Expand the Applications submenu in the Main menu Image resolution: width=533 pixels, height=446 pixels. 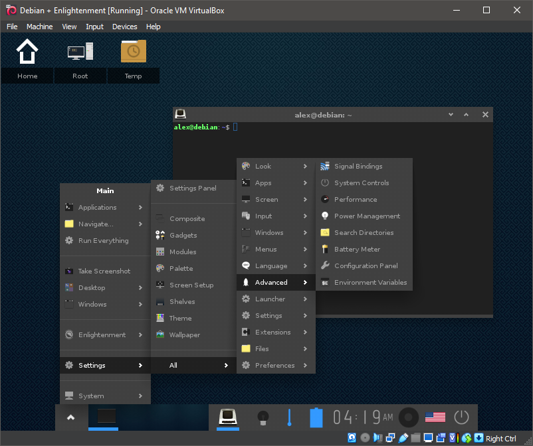(x=104, y=208)
